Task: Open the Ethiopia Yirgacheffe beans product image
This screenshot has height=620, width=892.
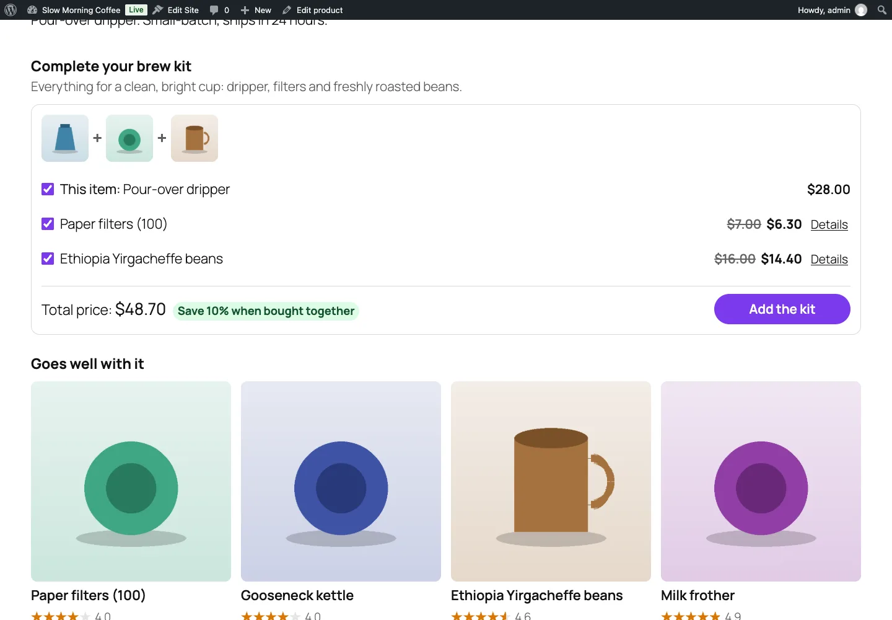Action: [x=551, y=481]
